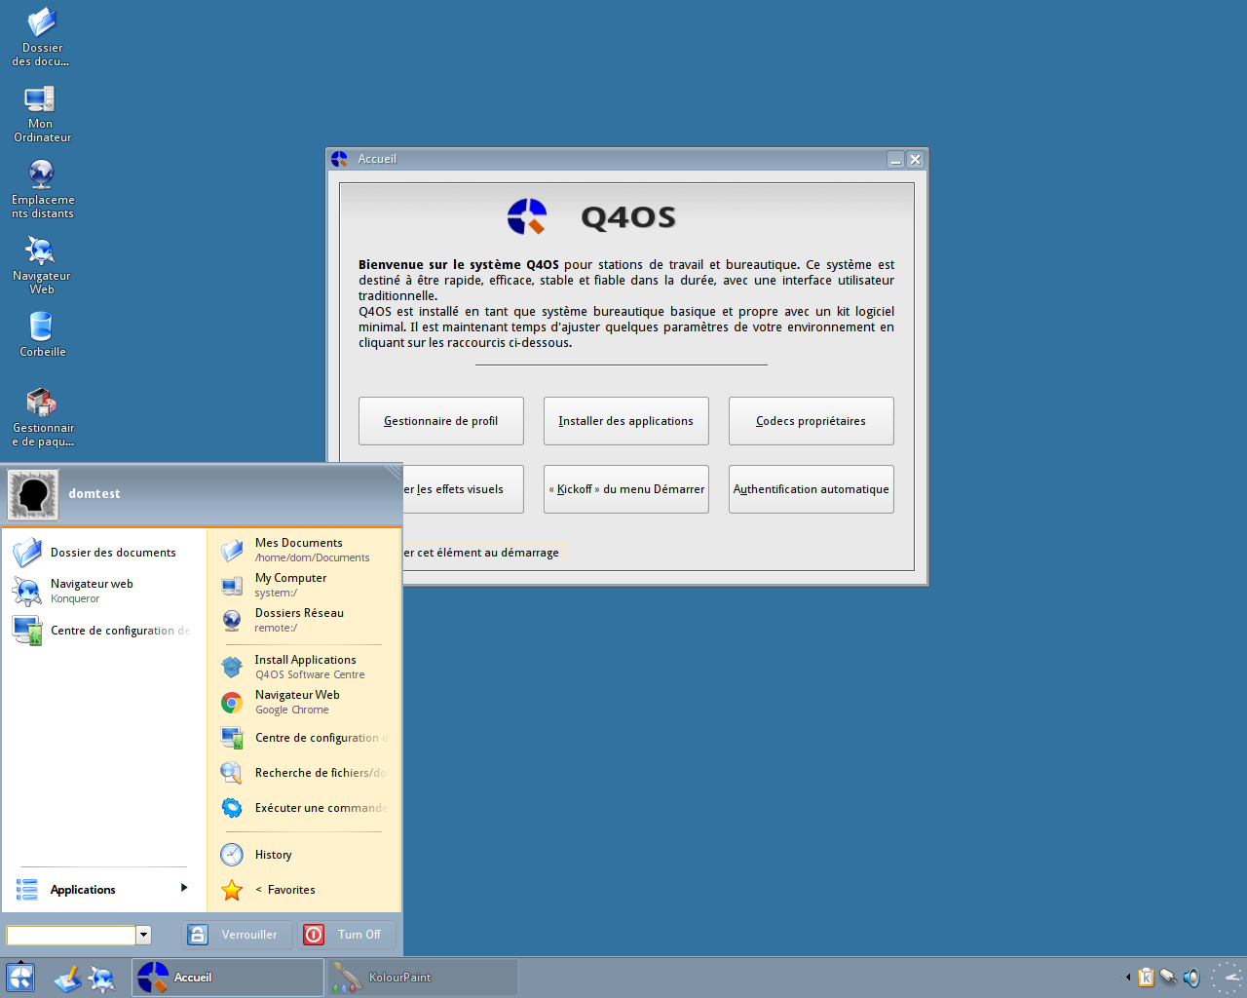This screenshot has width=1247, height=998.
Task: Click the Konqueror quick launch icon
Action: coord(101,978)
